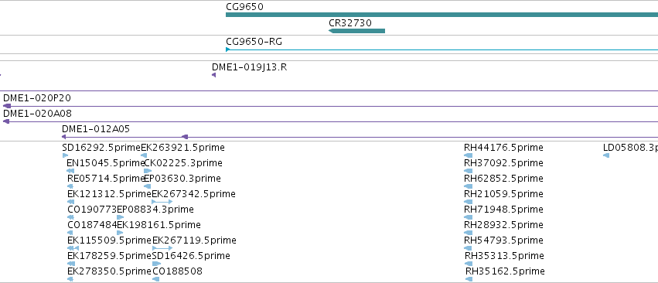Click the CG9650-RG transcript label
This screenshot has height=283, width=658.
pyautogui.click(x=254, y=42)
